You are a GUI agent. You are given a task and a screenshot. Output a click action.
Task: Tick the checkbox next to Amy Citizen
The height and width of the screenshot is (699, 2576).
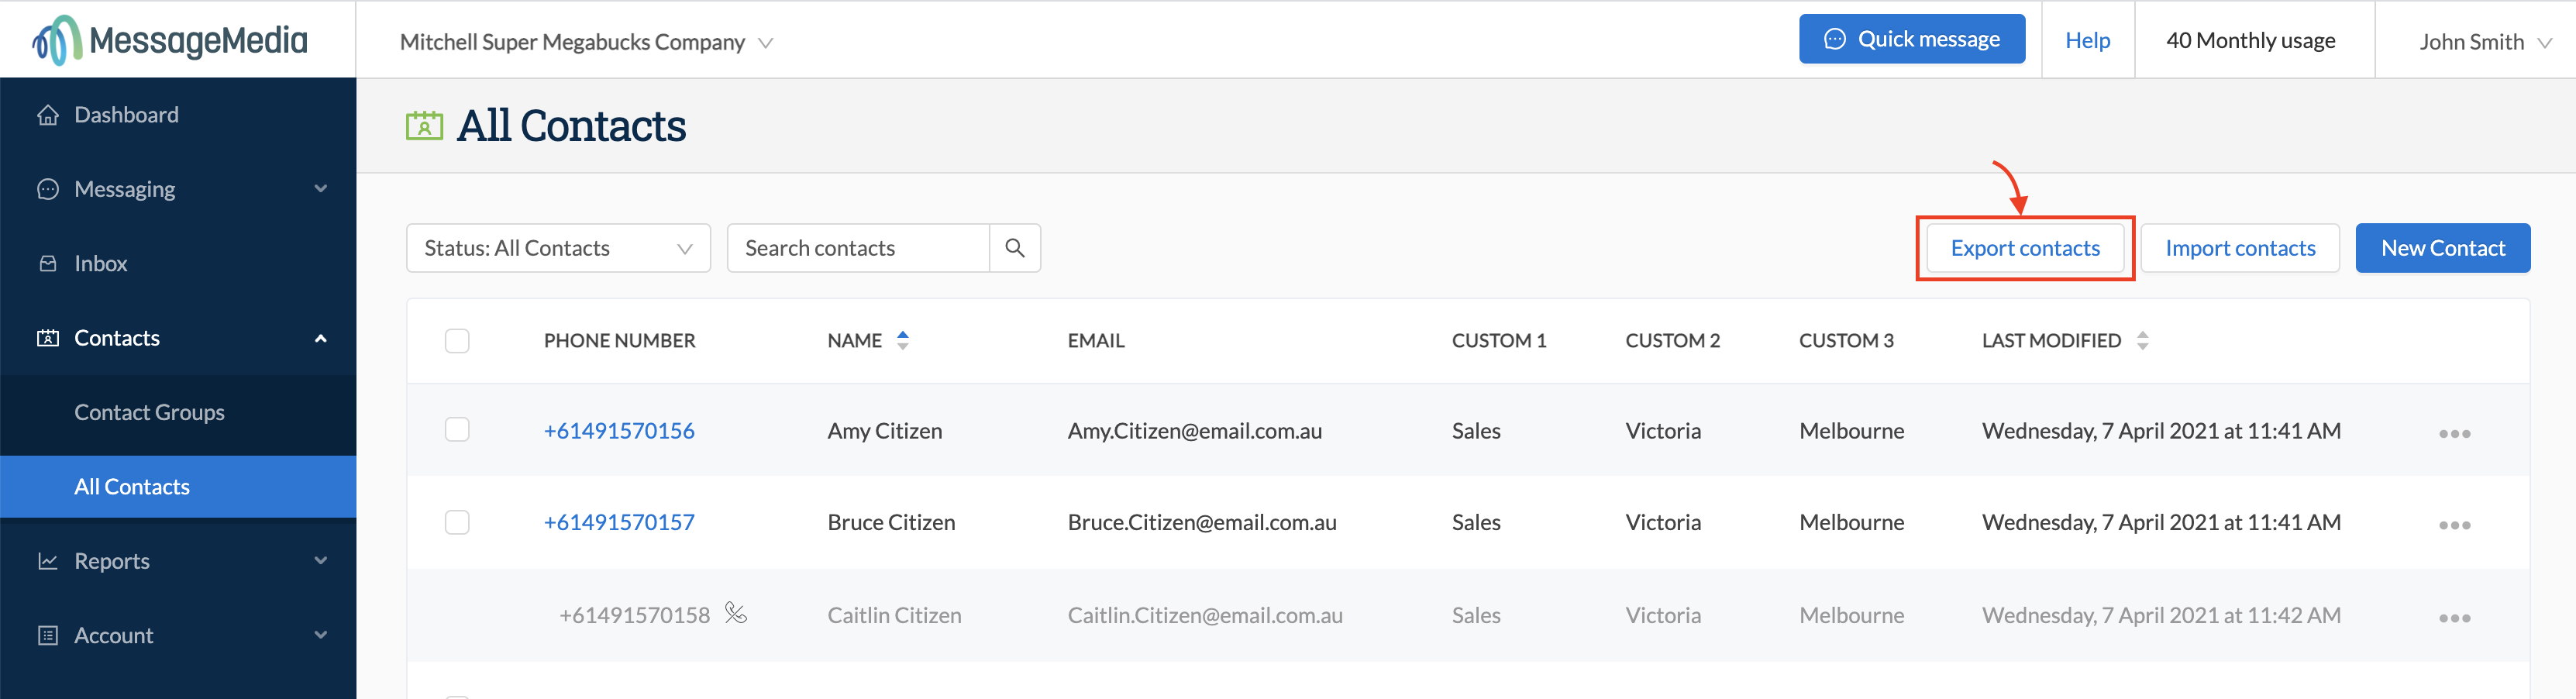pyautogui.click(x=457, y=430)
